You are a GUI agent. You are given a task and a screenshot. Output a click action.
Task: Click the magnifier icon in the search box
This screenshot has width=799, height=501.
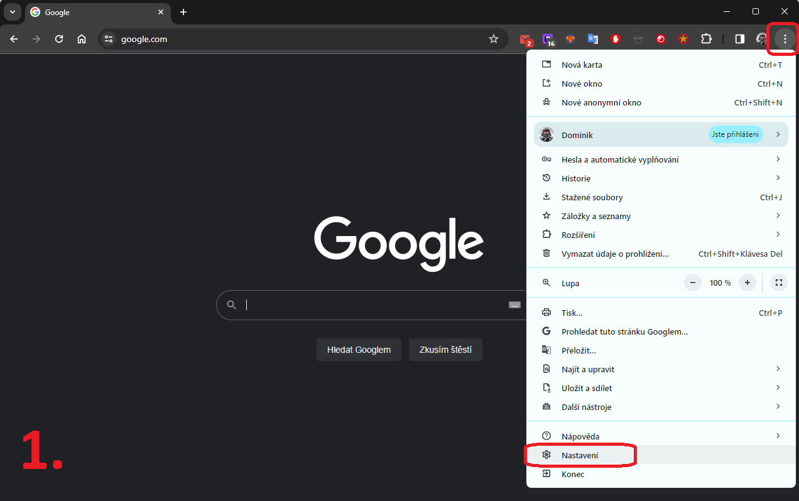click(x=232, y=305)
